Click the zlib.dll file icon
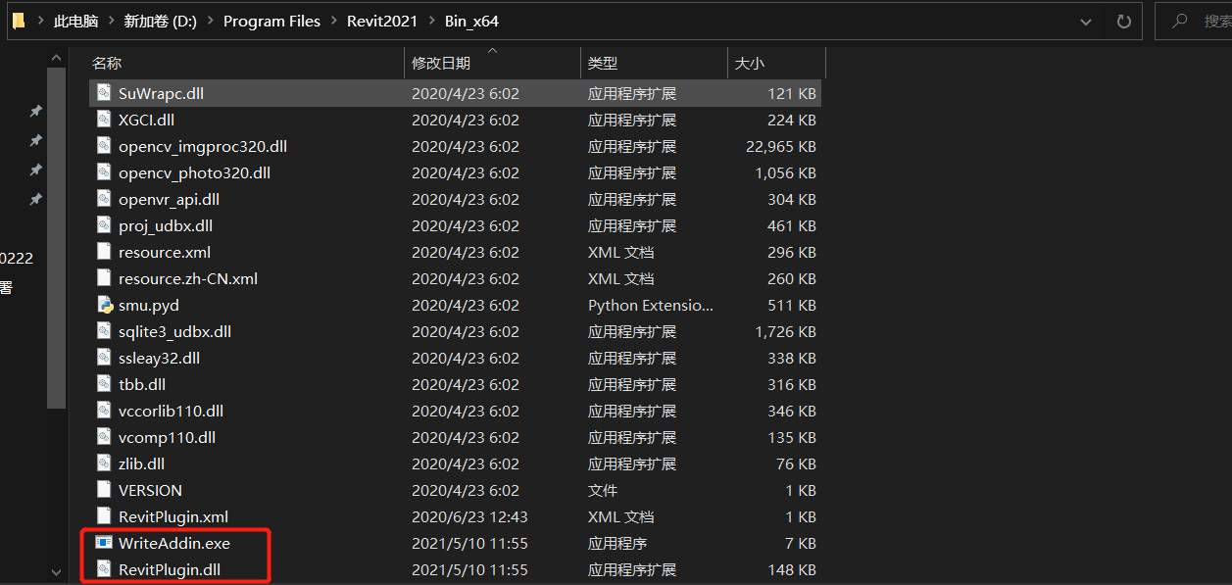Screen dimensions: 1232x585 [104, 463]
